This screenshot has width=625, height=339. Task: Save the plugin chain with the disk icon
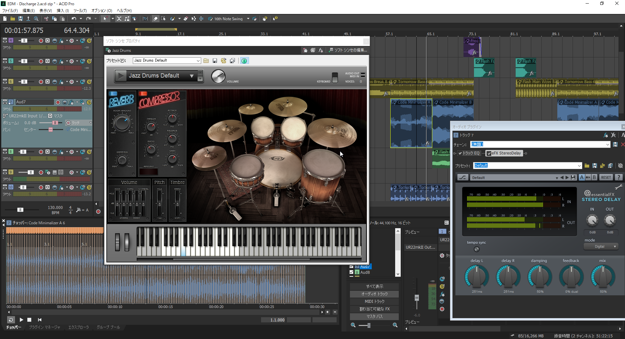click(615, 144)
